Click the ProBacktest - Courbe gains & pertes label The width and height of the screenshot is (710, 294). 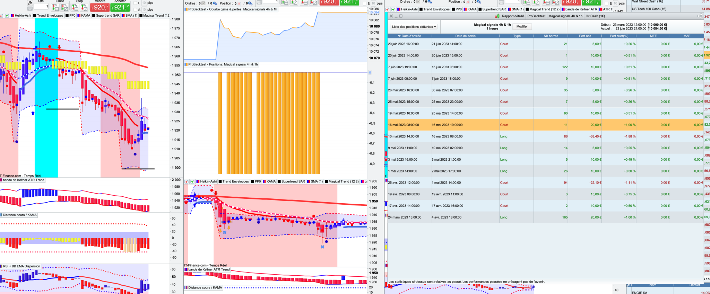click(233, 9)
